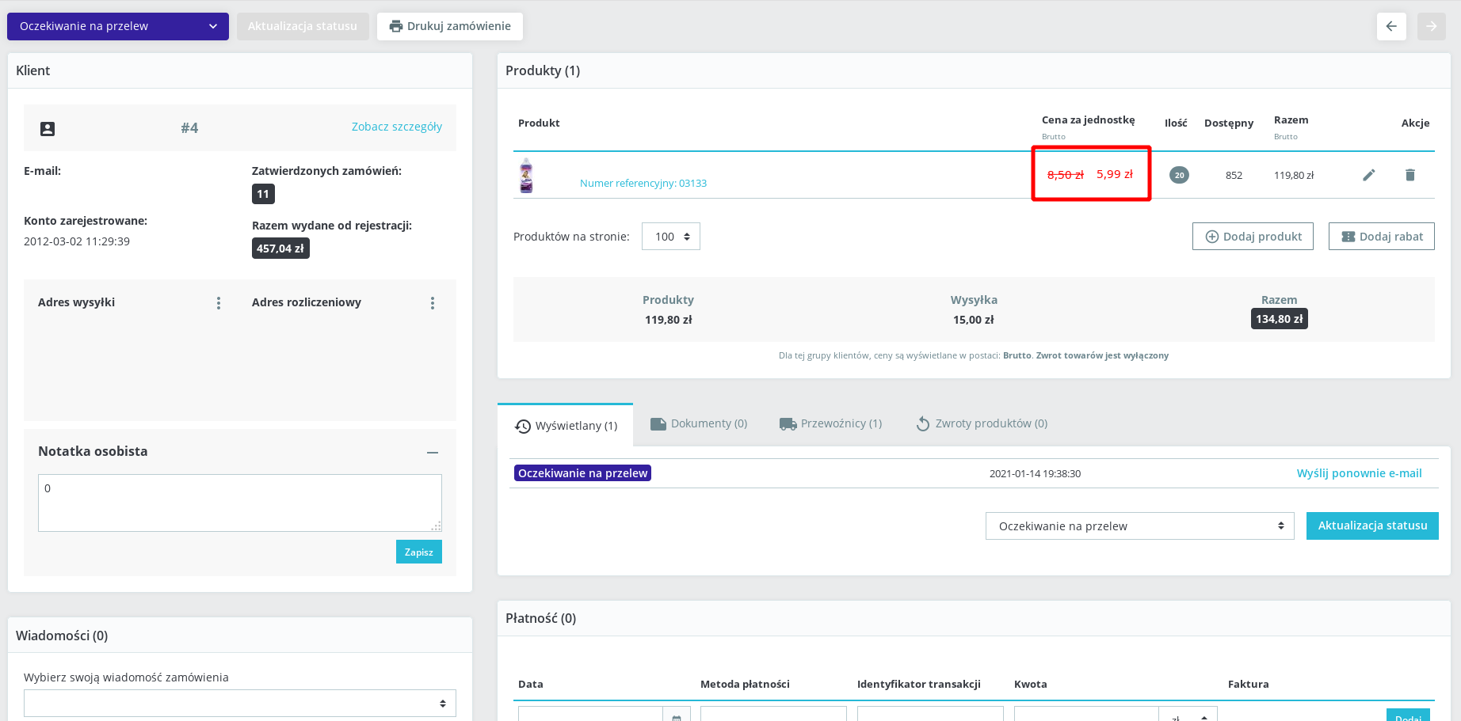
Task: Switch to the Dokumenty tab
Action: [x=698, y=423]
